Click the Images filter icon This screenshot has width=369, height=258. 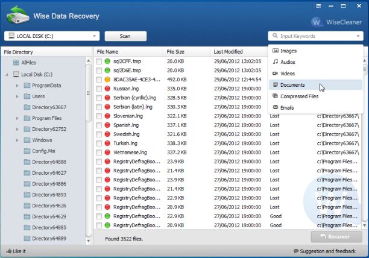[x=276, y=51]
